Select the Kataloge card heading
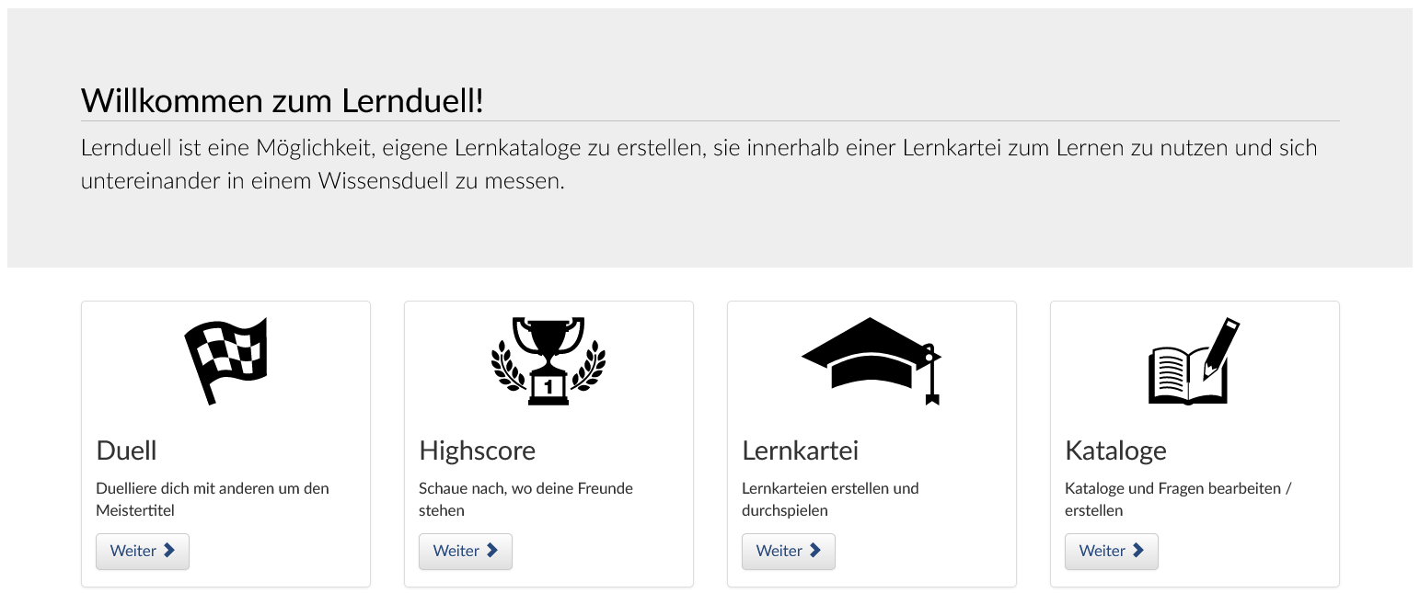The image size is (1420, 593). [x=1115, y=450]
